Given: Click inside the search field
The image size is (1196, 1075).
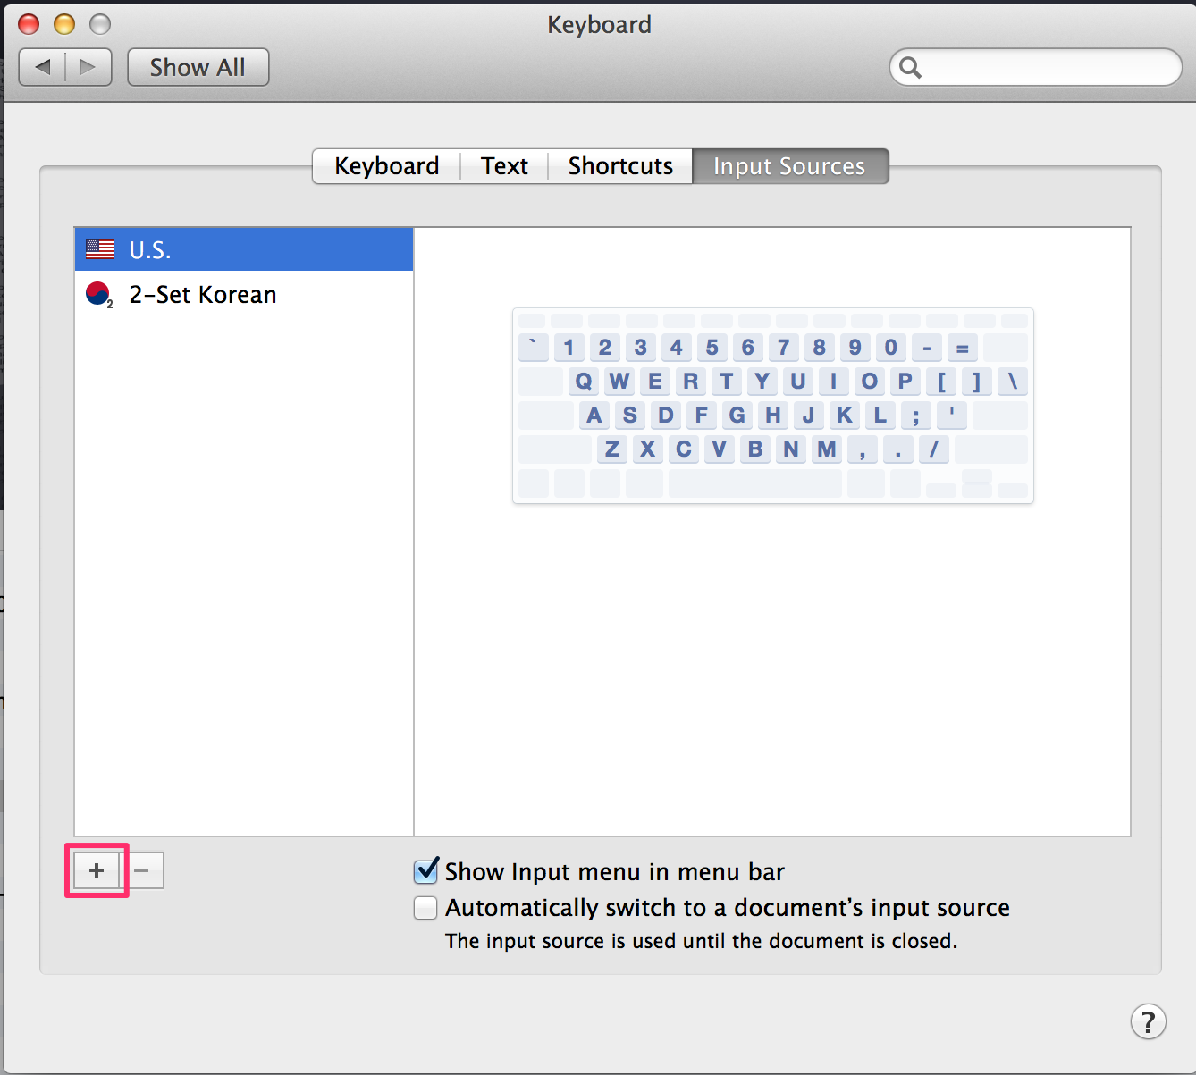Looking at the screenshot, I should (x=1046, y=68).
